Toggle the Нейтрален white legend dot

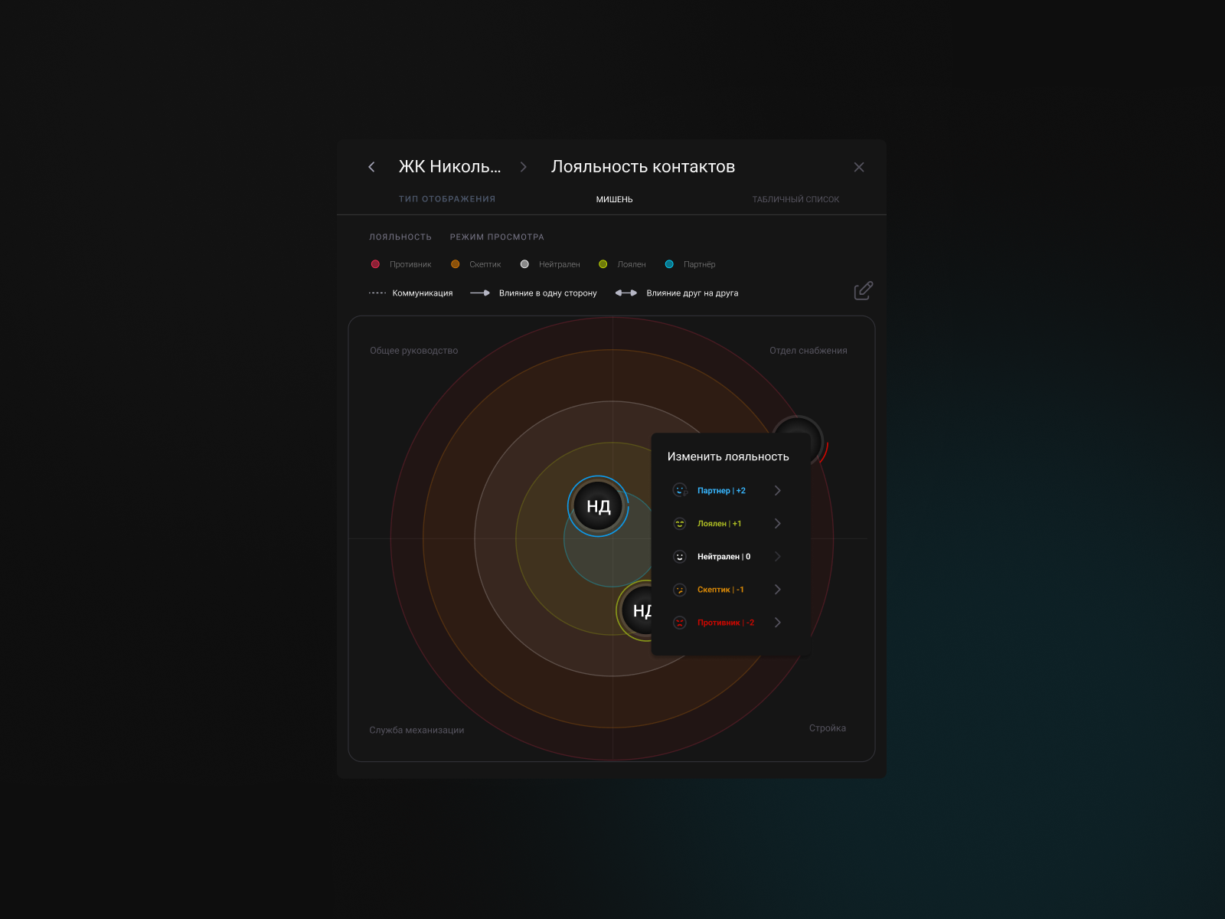[x=524, y=264]
